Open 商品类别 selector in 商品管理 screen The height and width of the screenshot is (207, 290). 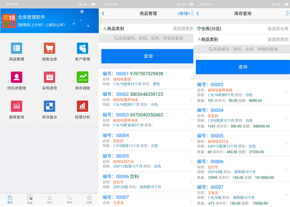[147, 29]
